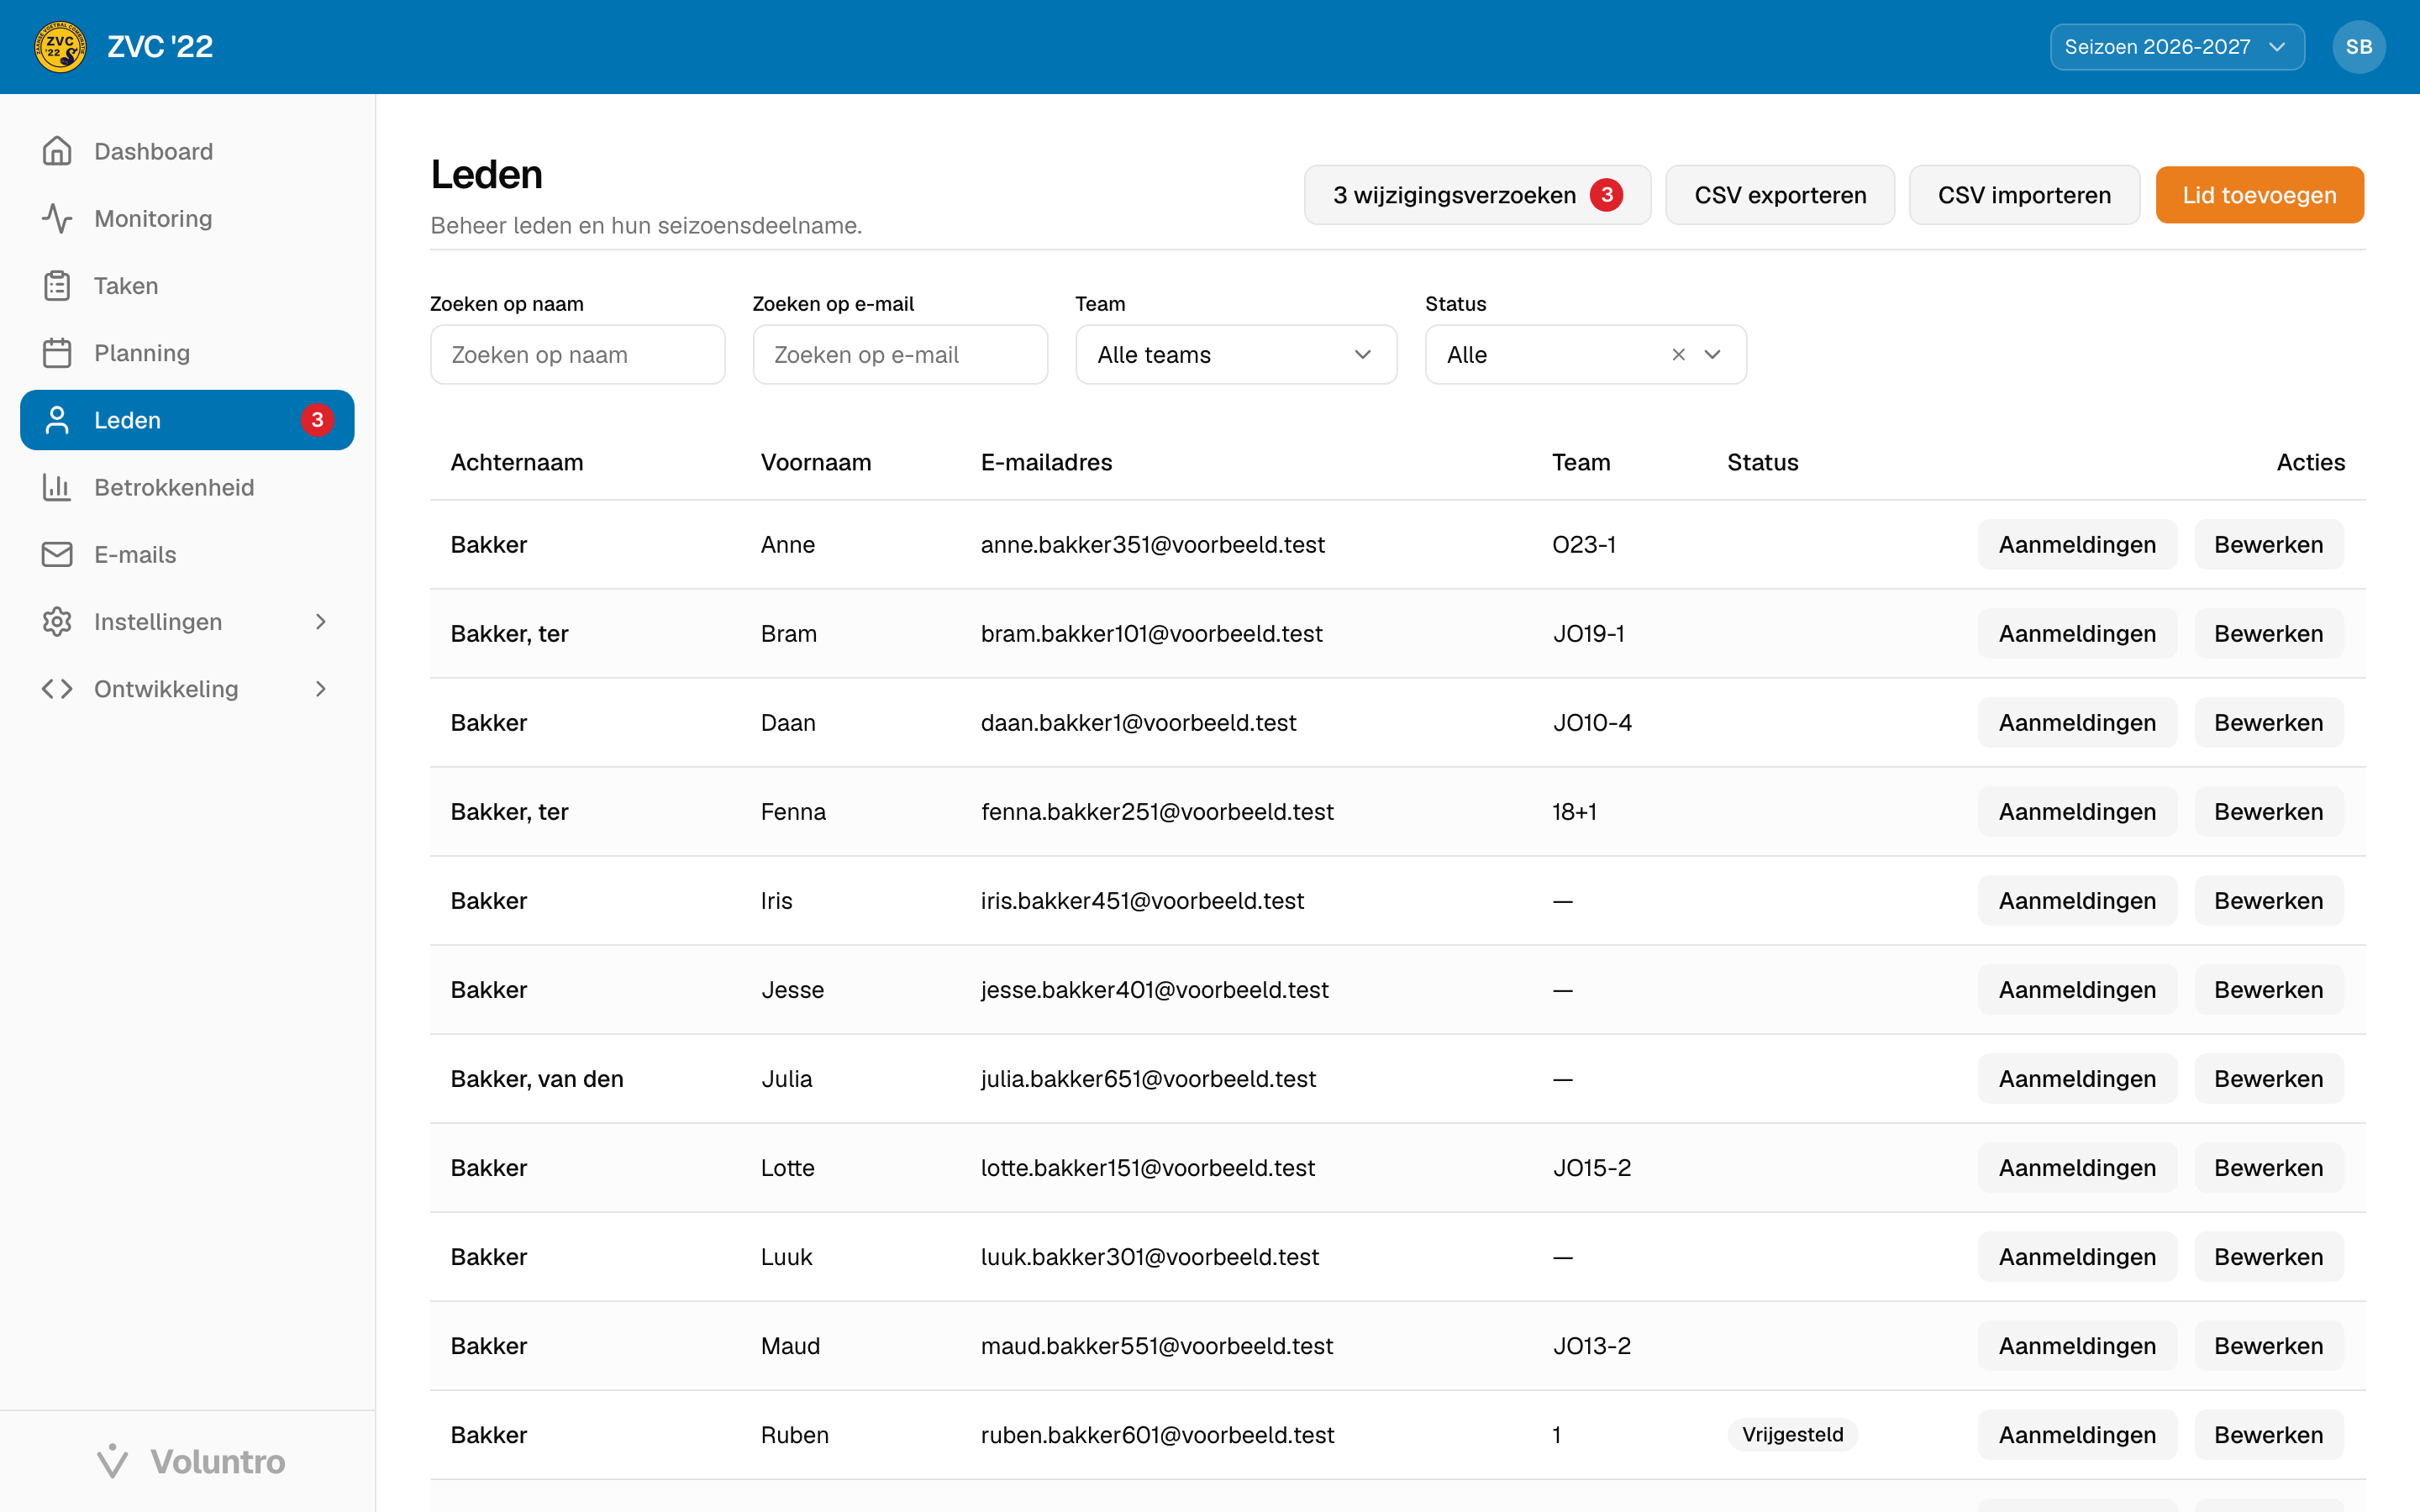Click the Planning calendar icon

tap(57, 353)
